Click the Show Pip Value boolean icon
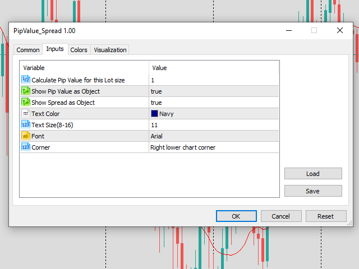This screenshot has height=269, width=359. click(x=26, y=91)
